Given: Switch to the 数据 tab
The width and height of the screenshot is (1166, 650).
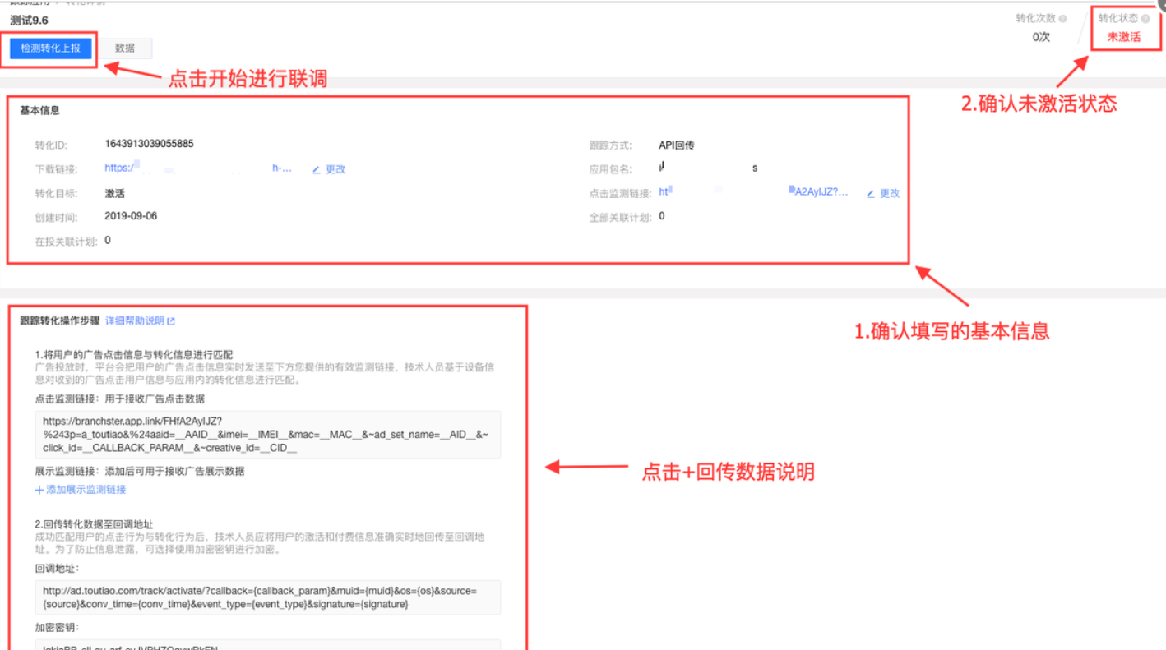Looking at the screenshot, I should point(125,48).
